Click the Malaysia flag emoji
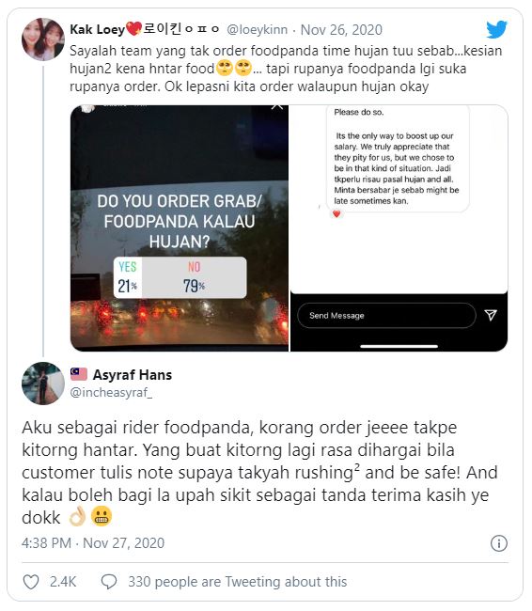Viewport: 532px width, 611px height. pyautogui.click(x=79, y=374)
